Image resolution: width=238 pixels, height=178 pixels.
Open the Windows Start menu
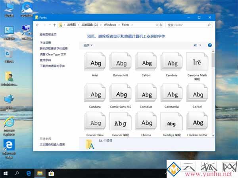6,174
